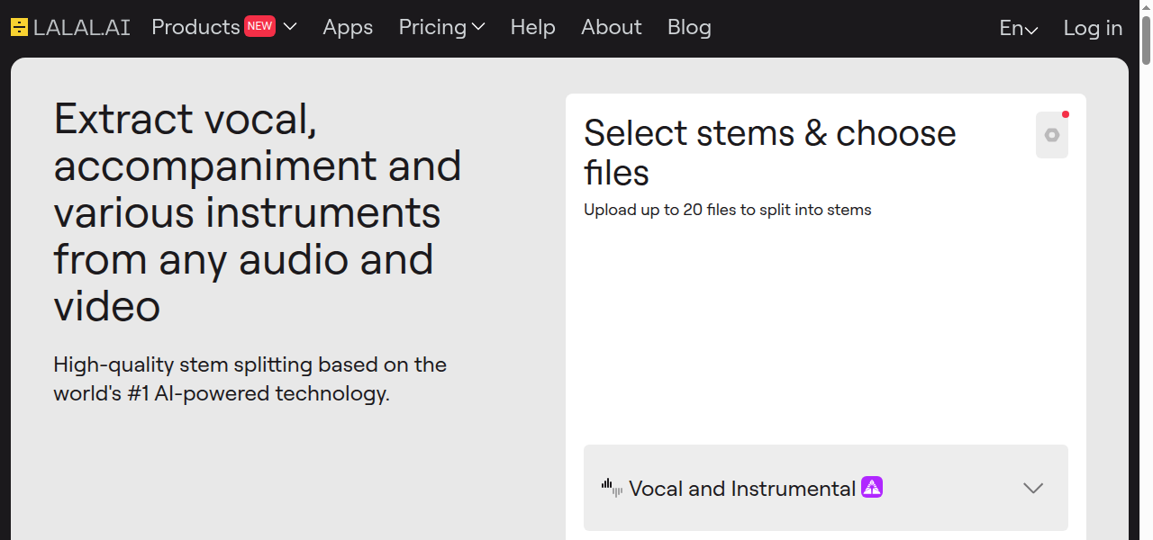This screenshot has width=1153, height=540.
Task: Open the Help page link
Action: point(532,28)
